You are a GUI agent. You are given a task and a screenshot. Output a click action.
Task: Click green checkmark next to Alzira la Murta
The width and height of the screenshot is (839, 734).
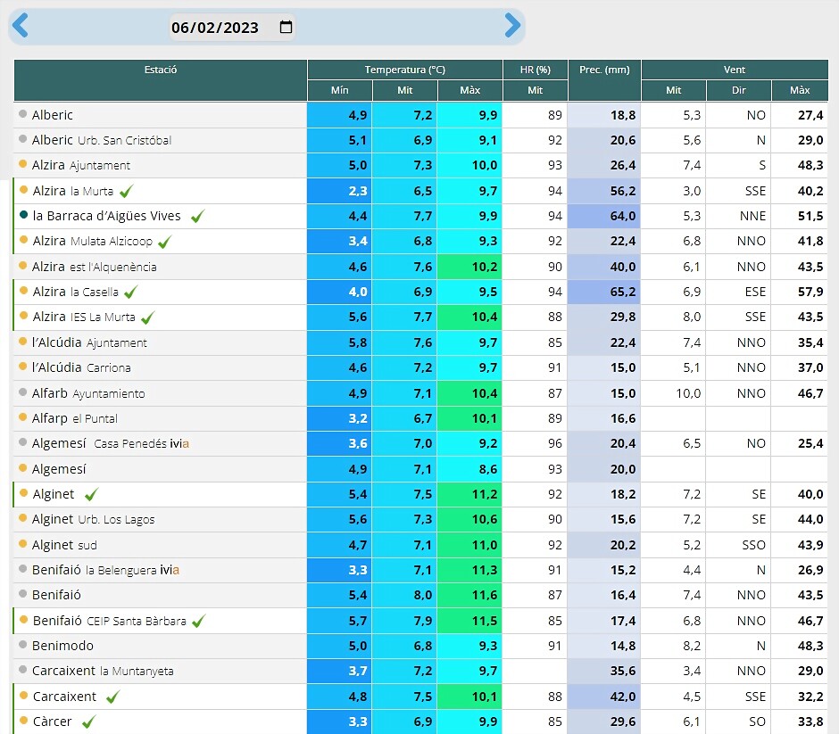tap(126, 191)
